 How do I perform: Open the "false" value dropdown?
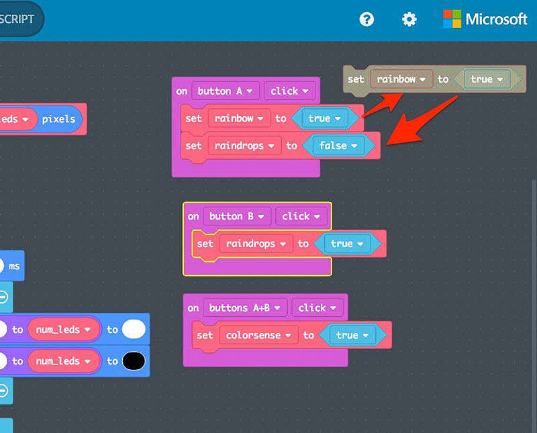[x=339, y=146]
